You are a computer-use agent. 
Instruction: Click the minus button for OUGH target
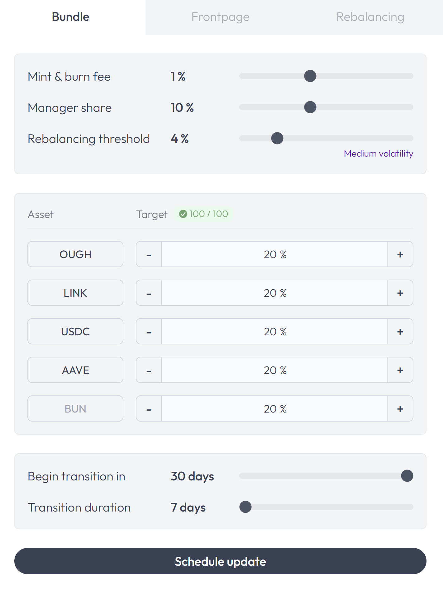click(x=149, y=254)
